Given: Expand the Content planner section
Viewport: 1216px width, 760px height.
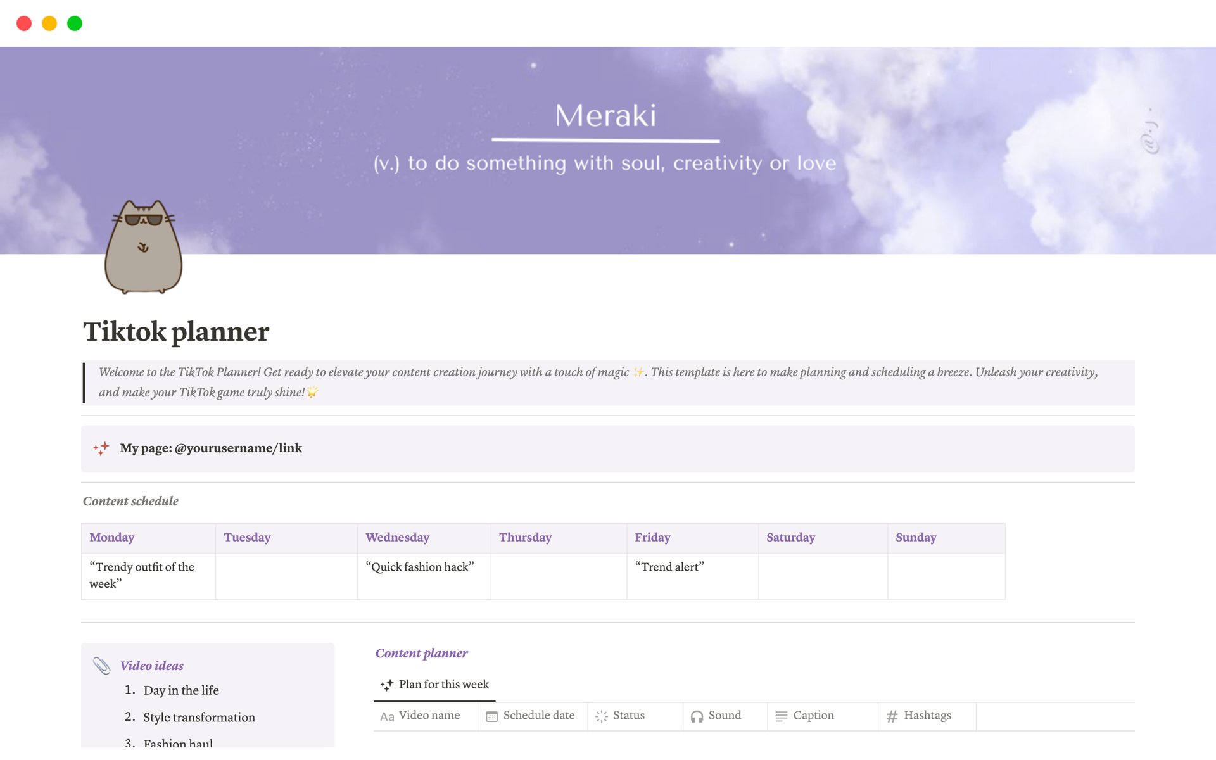Looking at the screenshot, I should pos(421,652).
